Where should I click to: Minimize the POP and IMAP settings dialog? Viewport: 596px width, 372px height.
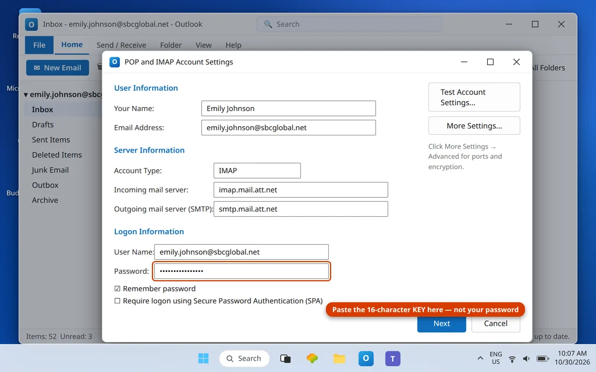[464, 62]
